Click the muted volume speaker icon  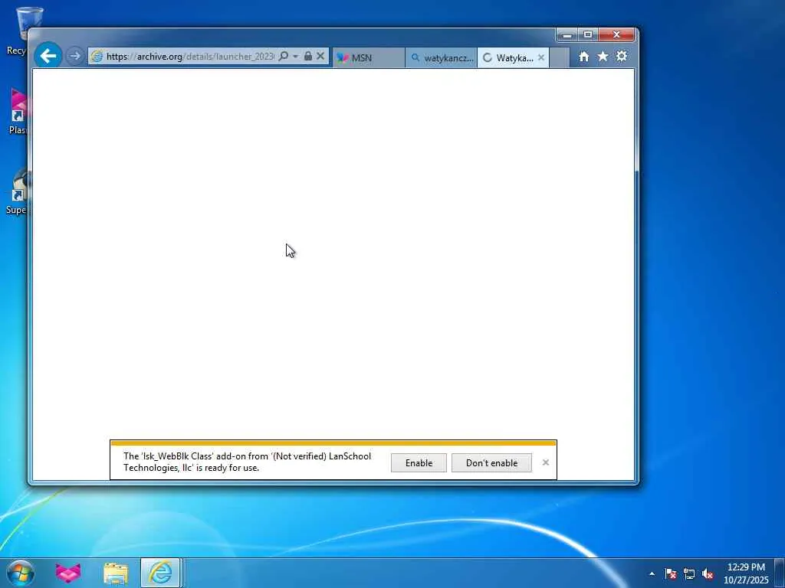pyautogui.click(x=708, y=574)
